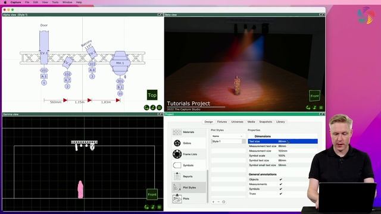The width and height of the screenshot is (381, 214).
Task: Click the list menu icon in Alpha view
Action: 159,108
